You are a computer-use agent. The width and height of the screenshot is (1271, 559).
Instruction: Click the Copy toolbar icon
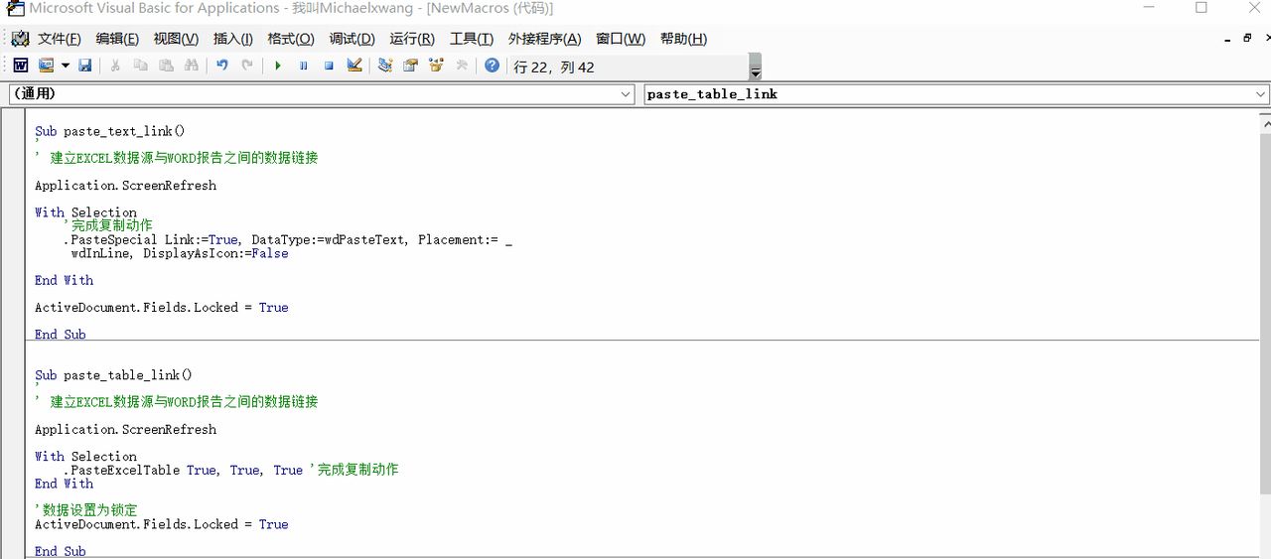[140, 66]
